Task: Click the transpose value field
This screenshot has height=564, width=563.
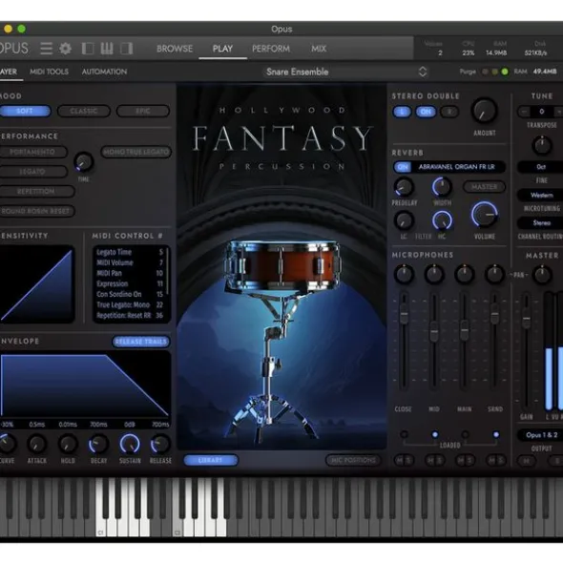Action: [541, 112]
